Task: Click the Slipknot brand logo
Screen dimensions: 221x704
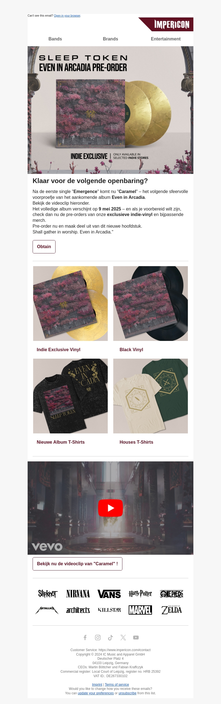Action: (x=48, y=594)
